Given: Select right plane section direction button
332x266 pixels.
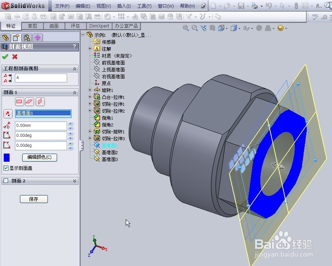Looking at the screenshot, I should click(x=40, y=102).
